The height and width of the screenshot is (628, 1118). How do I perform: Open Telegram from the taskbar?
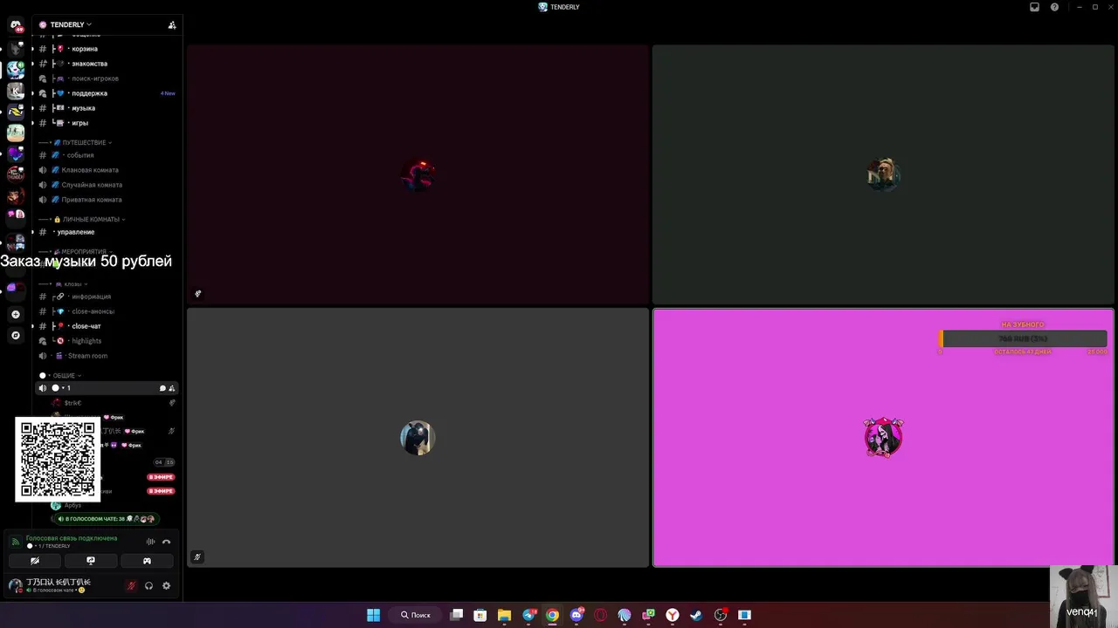(x=528, y=615)
